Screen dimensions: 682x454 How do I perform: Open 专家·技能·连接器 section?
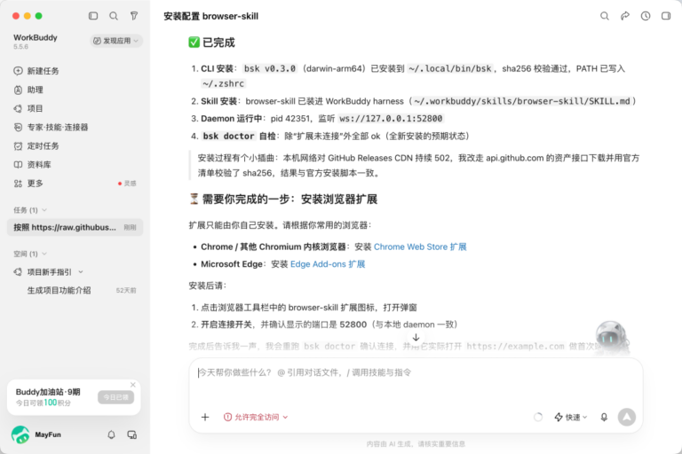75,127
